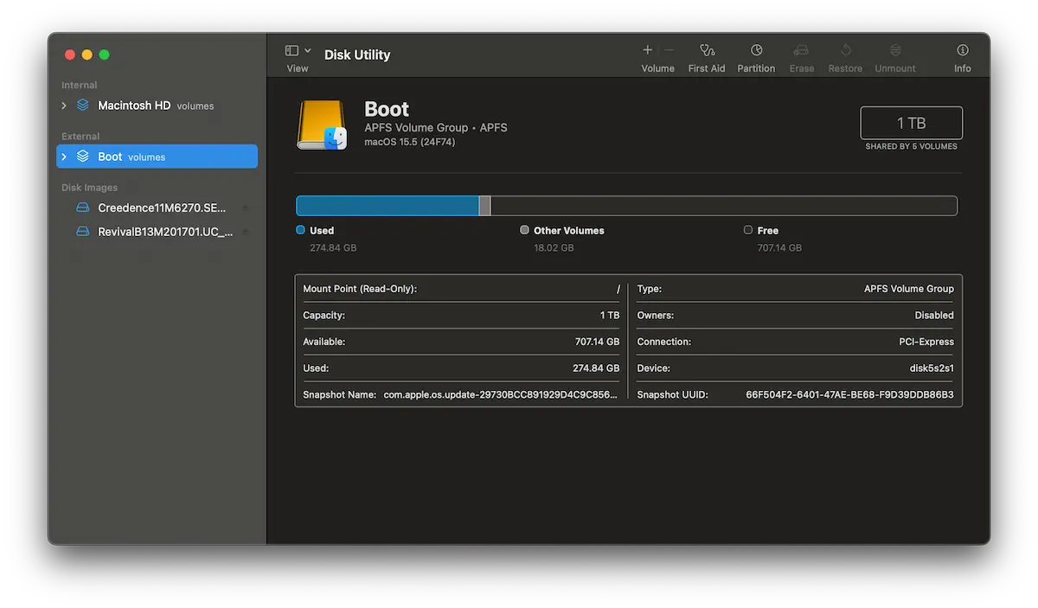Click the Used row's 274.84 GB table value
Screen dimensions: 1038x608
click(597, 368)
